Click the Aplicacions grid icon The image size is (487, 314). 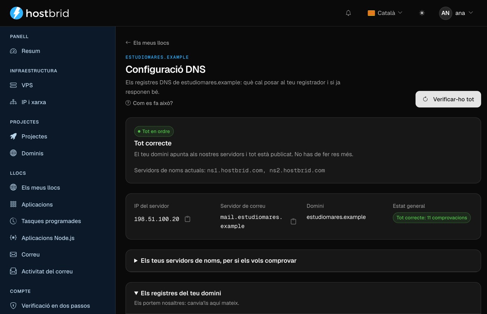tap(13, 204)
